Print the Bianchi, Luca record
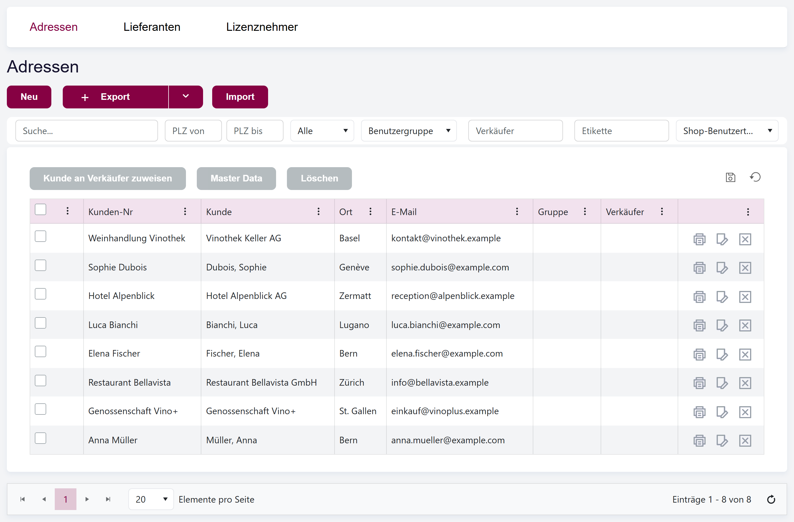 point(699,325)
